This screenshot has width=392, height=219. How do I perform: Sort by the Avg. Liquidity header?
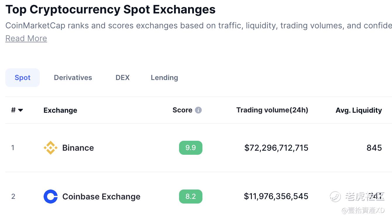tap(359, 110)
